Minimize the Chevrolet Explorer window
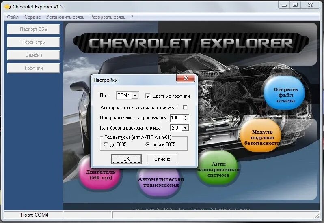324x223 pixels. point(284,5)
